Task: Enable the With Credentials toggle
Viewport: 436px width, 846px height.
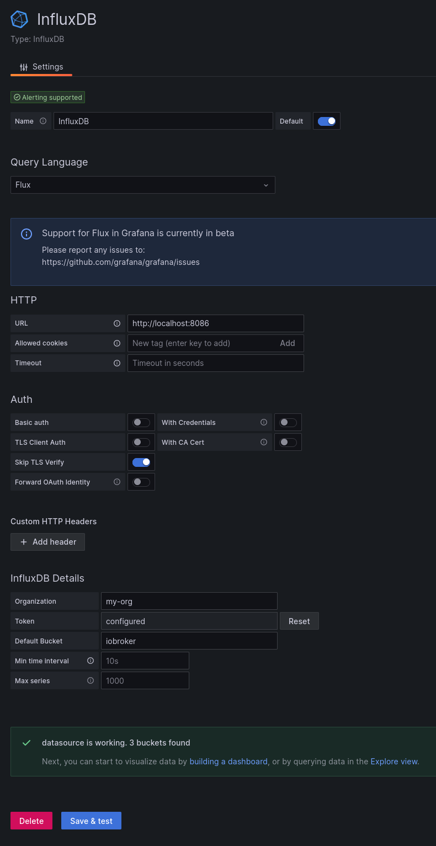Action: [288, 422]
